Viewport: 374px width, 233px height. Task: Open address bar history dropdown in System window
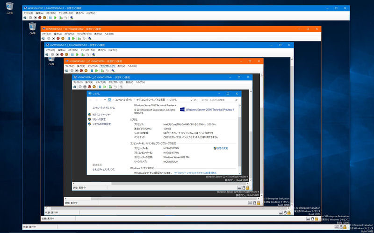[x=192, y=100]
